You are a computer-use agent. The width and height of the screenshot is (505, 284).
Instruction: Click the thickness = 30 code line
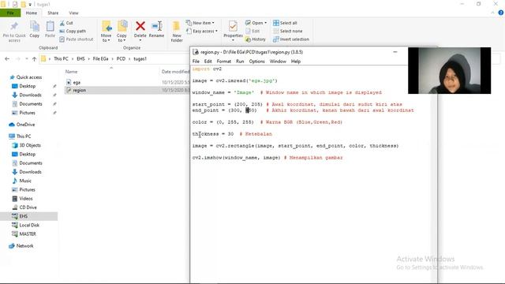coord(232,134)
